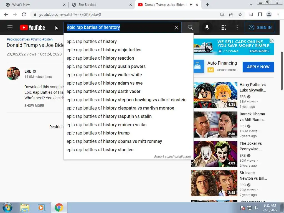Open Windows Start button
Screen dimensions: 284x213
tap(7, 208)
